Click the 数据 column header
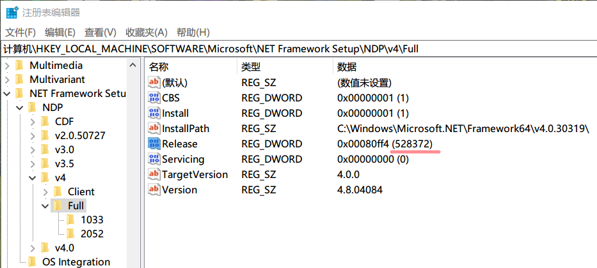 [347, 67]
